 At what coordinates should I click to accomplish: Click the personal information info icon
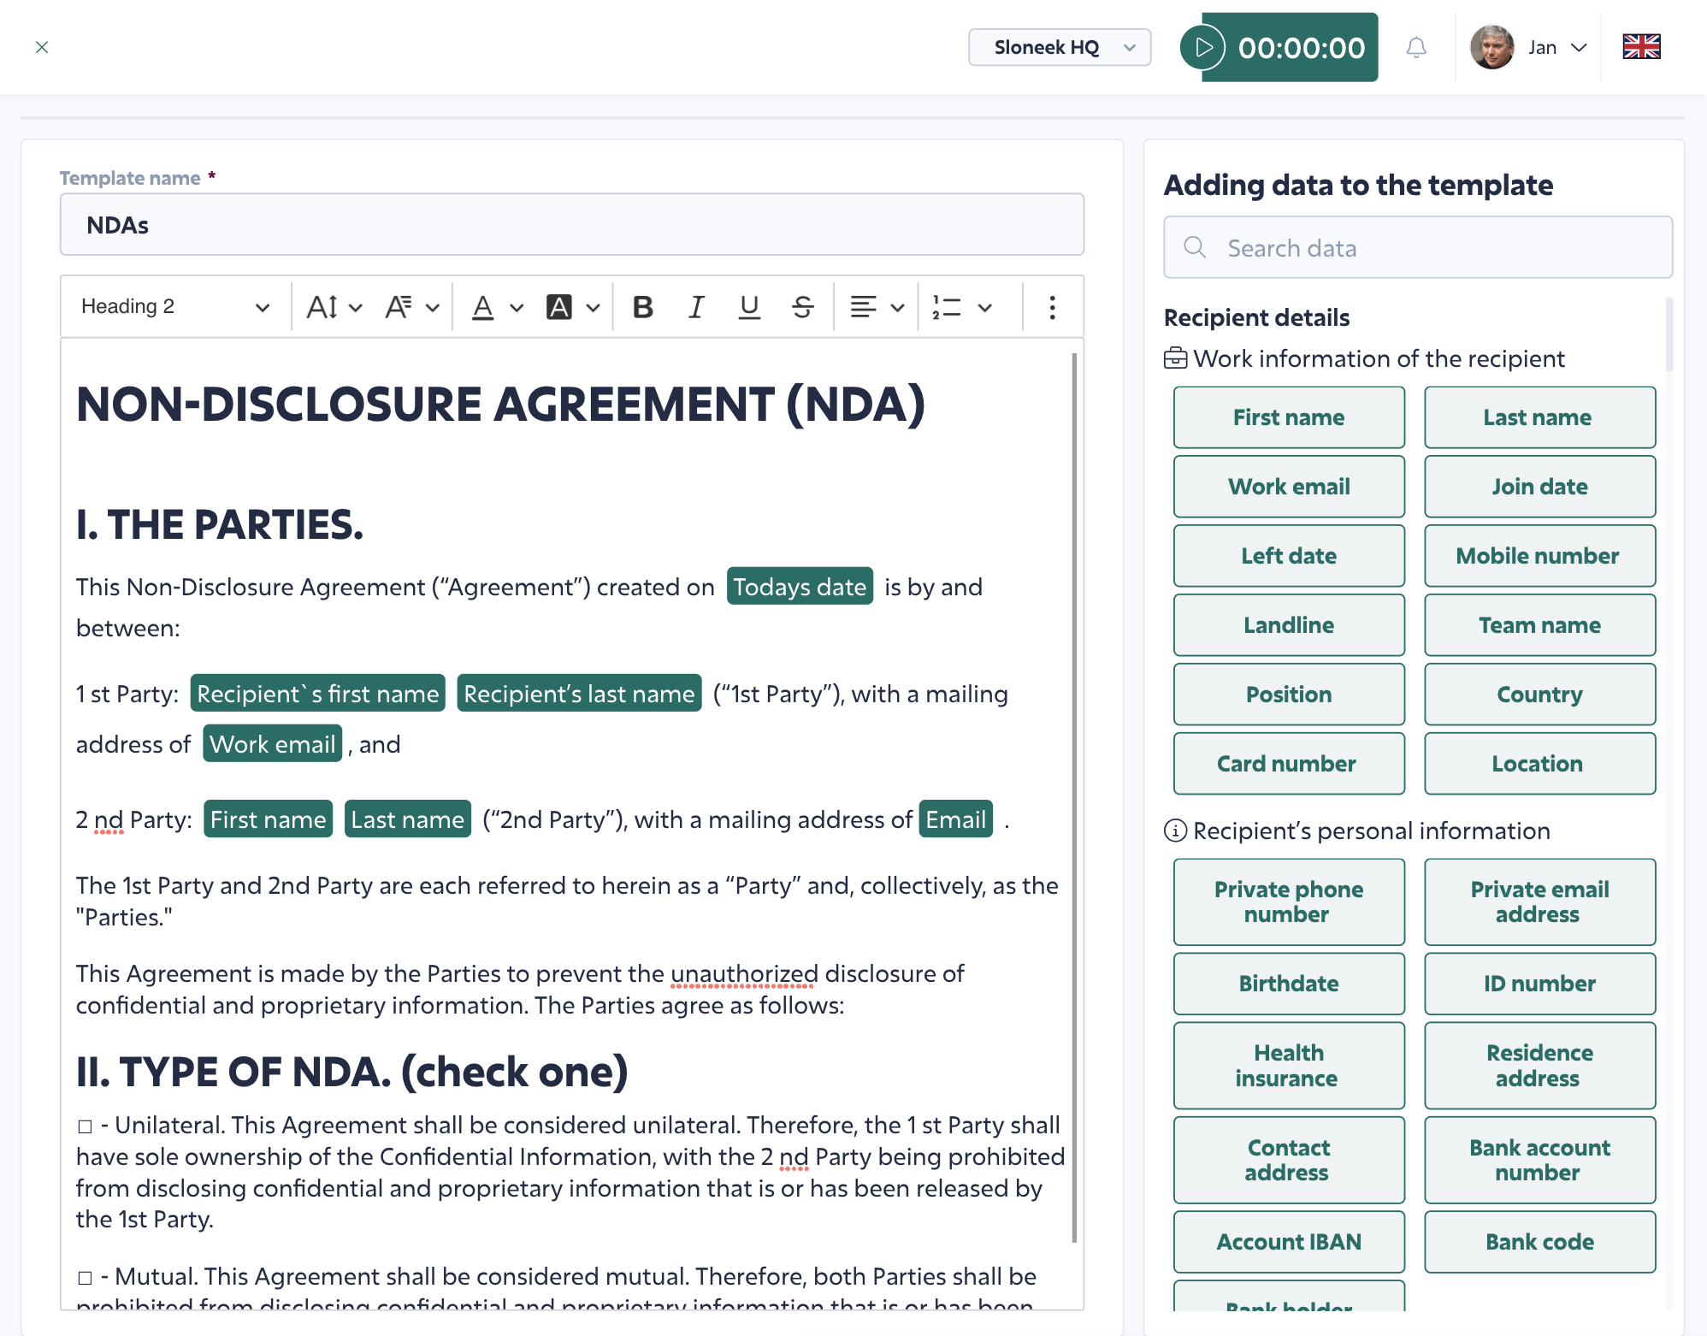(x=1176, y=831)
